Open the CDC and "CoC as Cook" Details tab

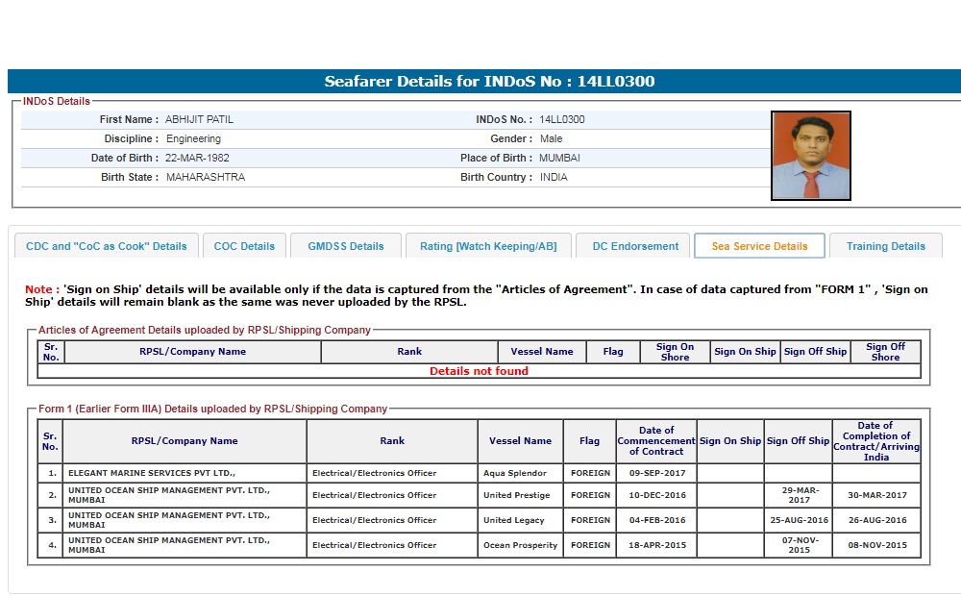tap(107, 246)
